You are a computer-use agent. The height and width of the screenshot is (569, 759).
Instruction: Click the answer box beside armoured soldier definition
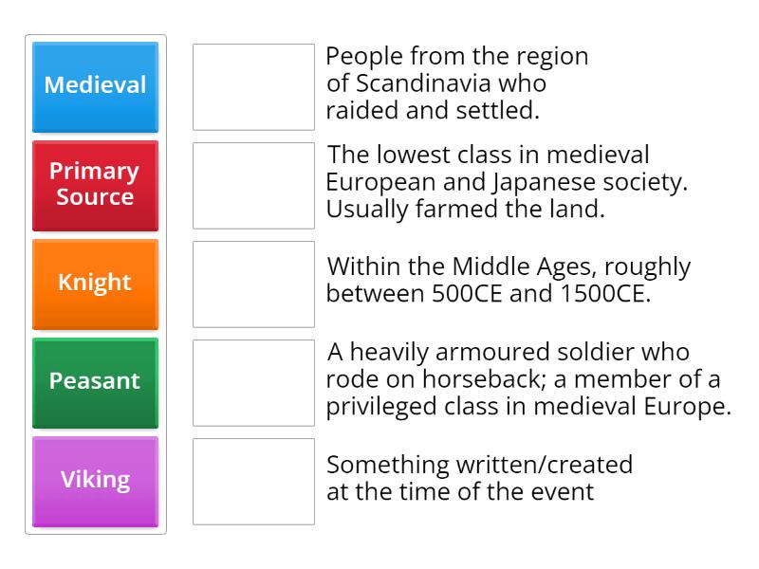pos(253,383)
